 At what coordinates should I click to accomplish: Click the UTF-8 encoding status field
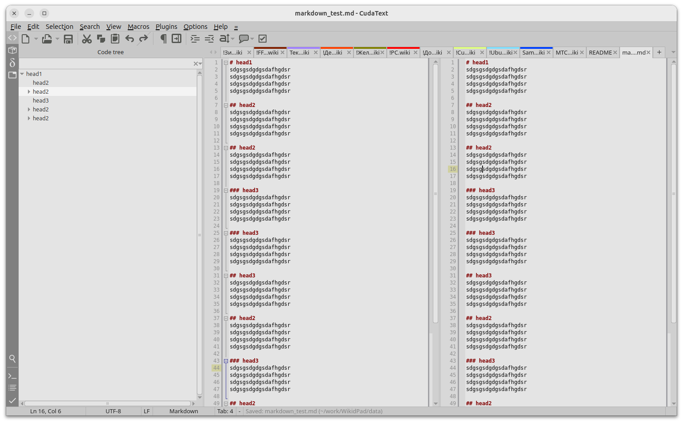click(113, 411)
